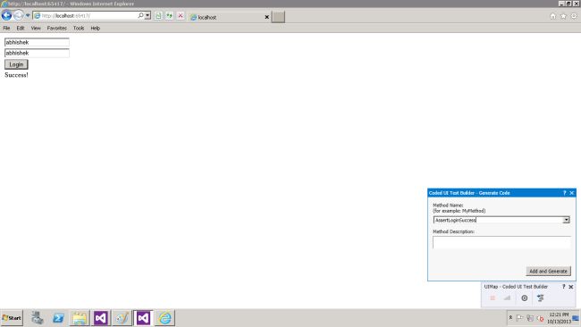
Task: Click Add and Generate button
Action: (x=548, y=271)
